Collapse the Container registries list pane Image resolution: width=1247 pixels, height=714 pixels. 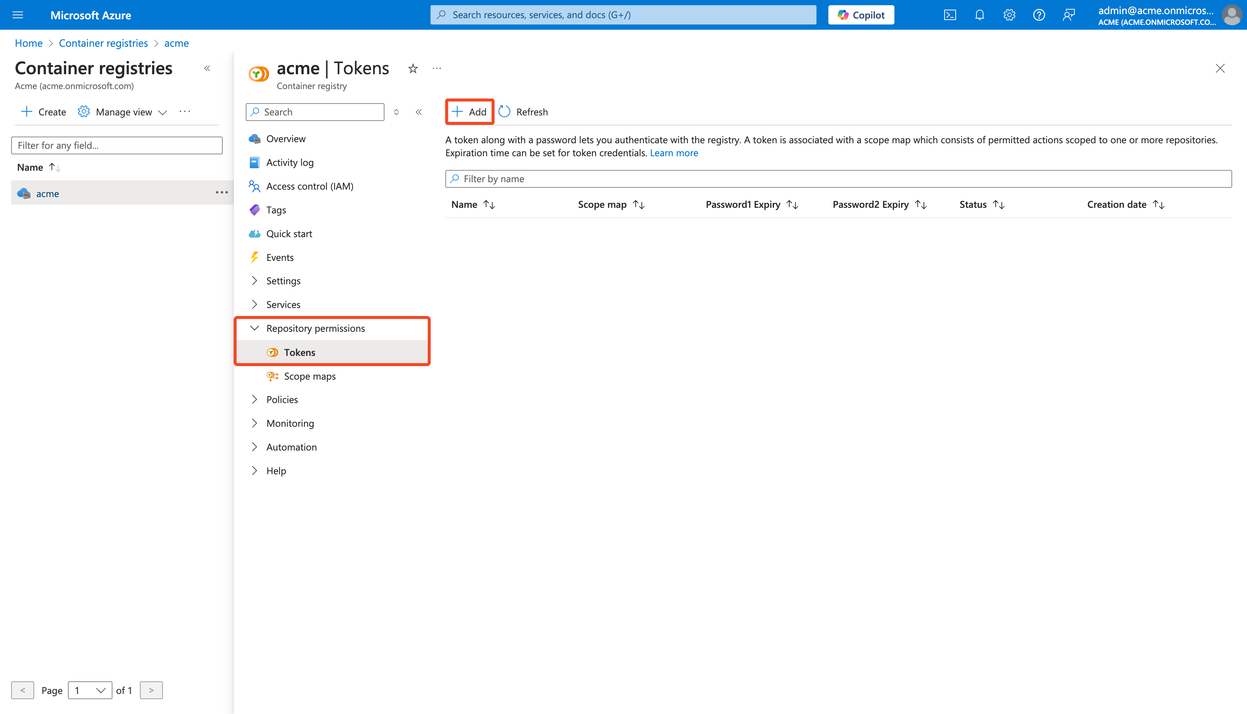coord(207,68)
